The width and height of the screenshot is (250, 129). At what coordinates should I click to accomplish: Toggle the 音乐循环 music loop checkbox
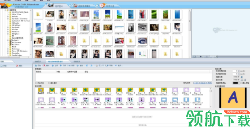coord(49,83)
